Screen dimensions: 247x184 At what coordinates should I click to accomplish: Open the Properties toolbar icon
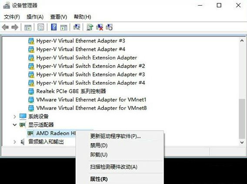40,27
